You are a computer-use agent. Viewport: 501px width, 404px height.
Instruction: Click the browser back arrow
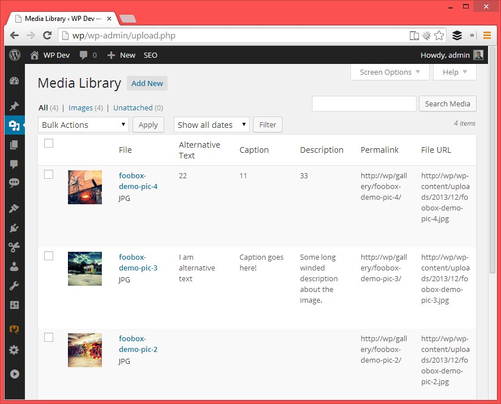tap(14, 36)
